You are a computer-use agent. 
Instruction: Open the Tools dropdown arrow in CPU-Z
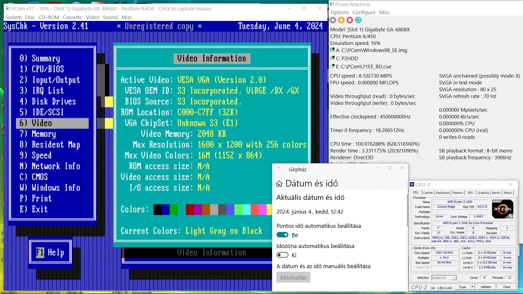472,287
